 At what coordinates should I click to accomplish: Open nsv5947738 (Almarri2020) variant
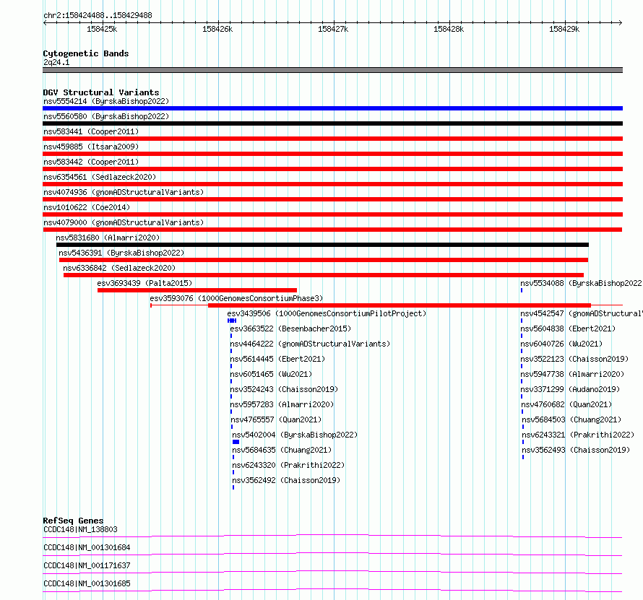pos(572,374)
